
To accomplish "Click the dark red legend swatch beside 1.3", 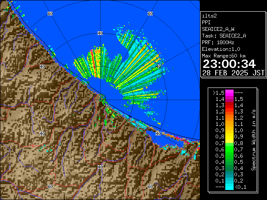I will coord(229,105).
